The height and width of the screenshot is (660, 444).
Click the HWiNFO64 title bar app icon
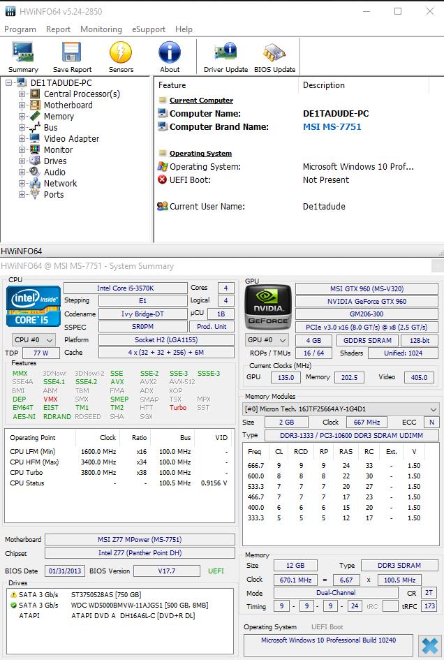click(10, 11)
